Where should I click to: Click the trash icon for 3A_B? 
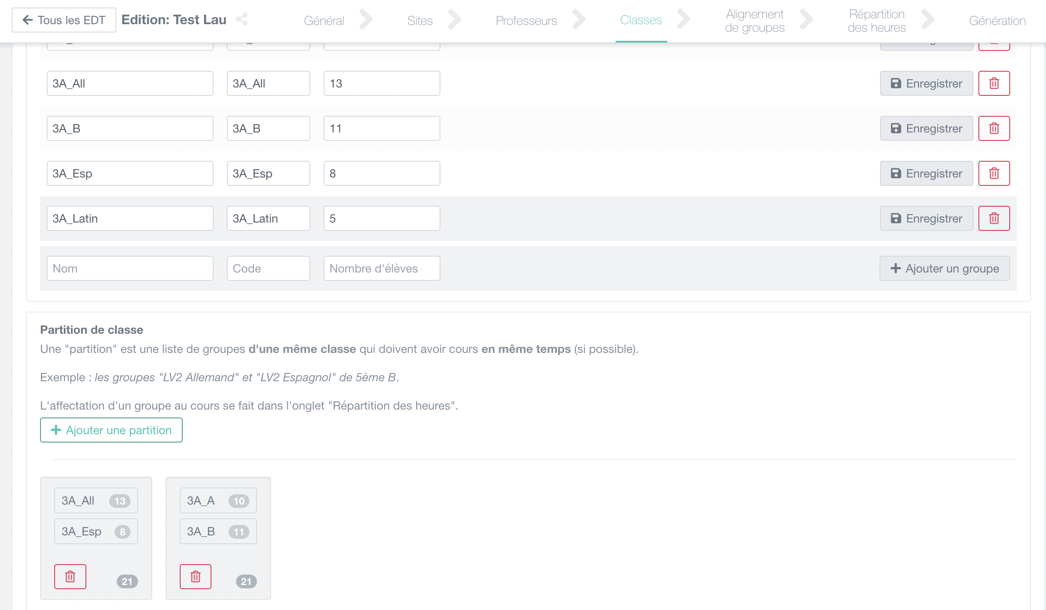tap(994, 128)
